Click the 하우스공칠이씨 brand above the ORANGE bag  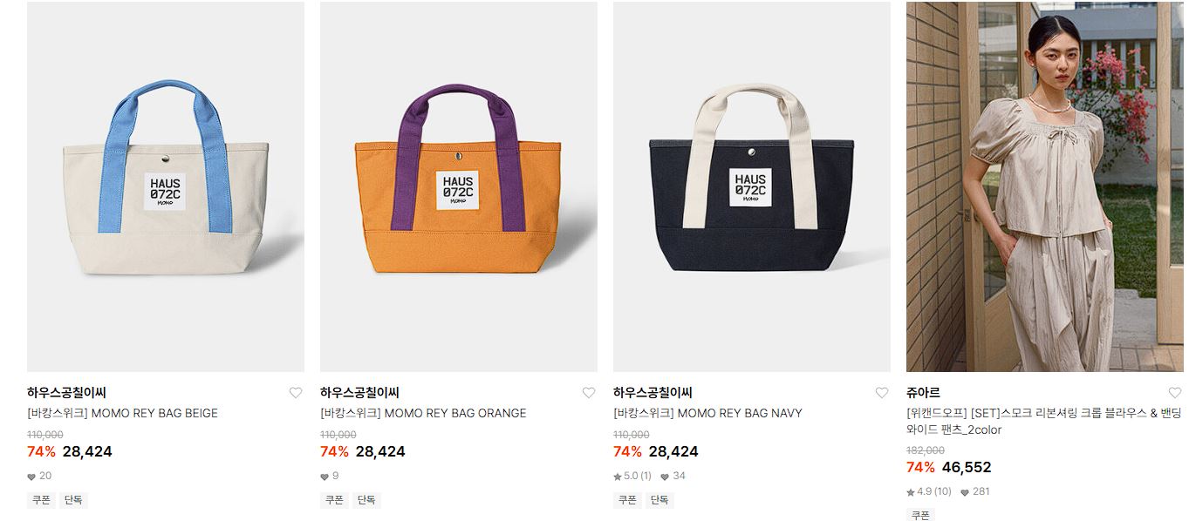point(359,393)
